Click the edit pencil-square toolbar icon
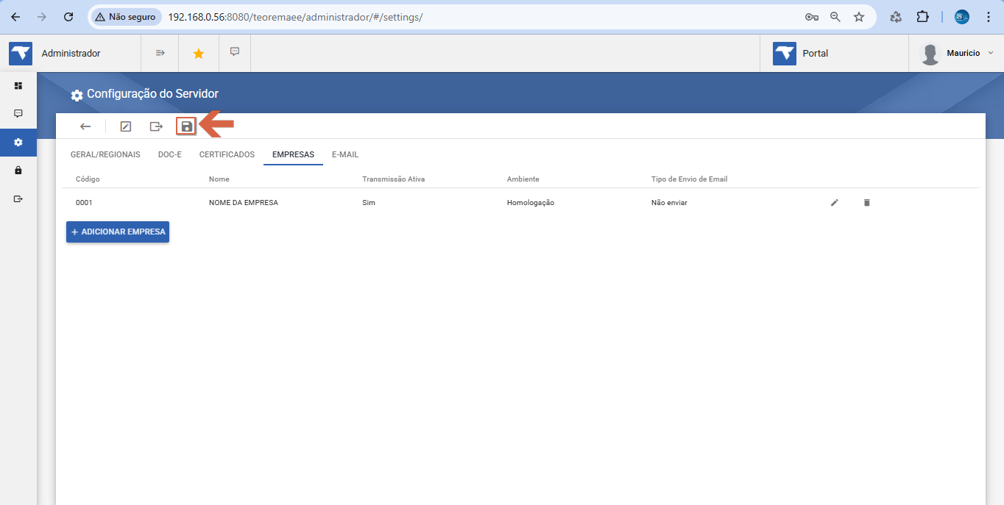Image resolution: width=1004 pixels, height=505 pixels. (x=126, y=126)
